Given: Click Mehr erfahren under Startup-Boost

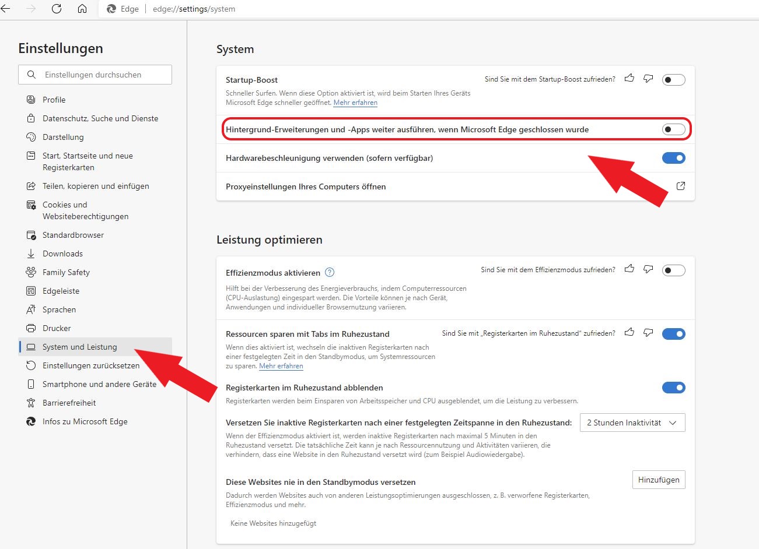Looking at the screenshot, I should pos(355,103).
